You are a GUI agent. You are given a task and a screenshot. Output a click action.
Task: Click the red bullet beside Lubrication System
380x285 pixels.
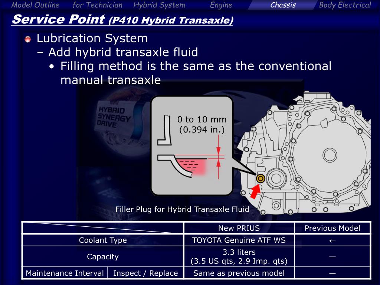coord(27,39)
